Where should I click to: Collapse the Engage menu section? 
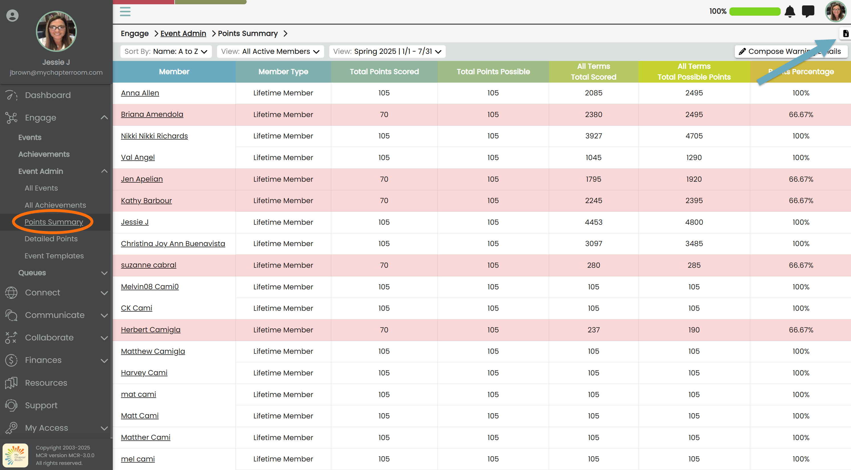coord(104,118)
